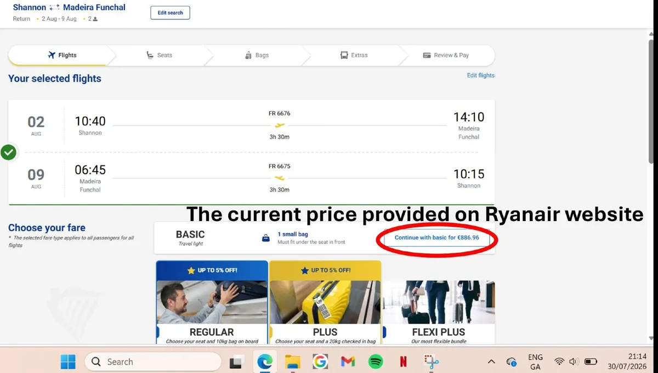Click the flight number FR 6675

click(280, 166)
